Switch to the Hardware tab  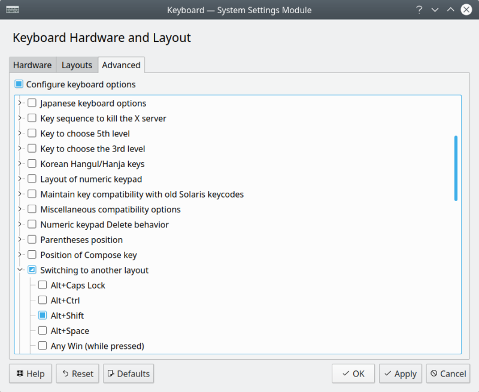pos(32,65)
